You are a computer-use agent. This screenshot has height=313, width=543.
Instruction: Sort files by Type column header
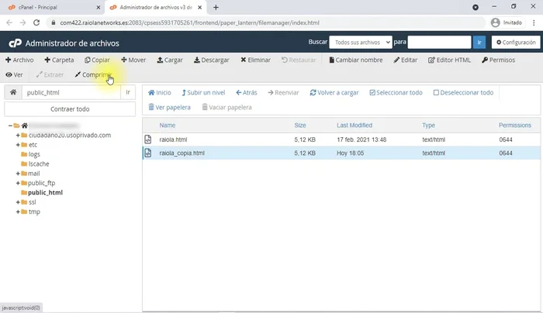428,126
